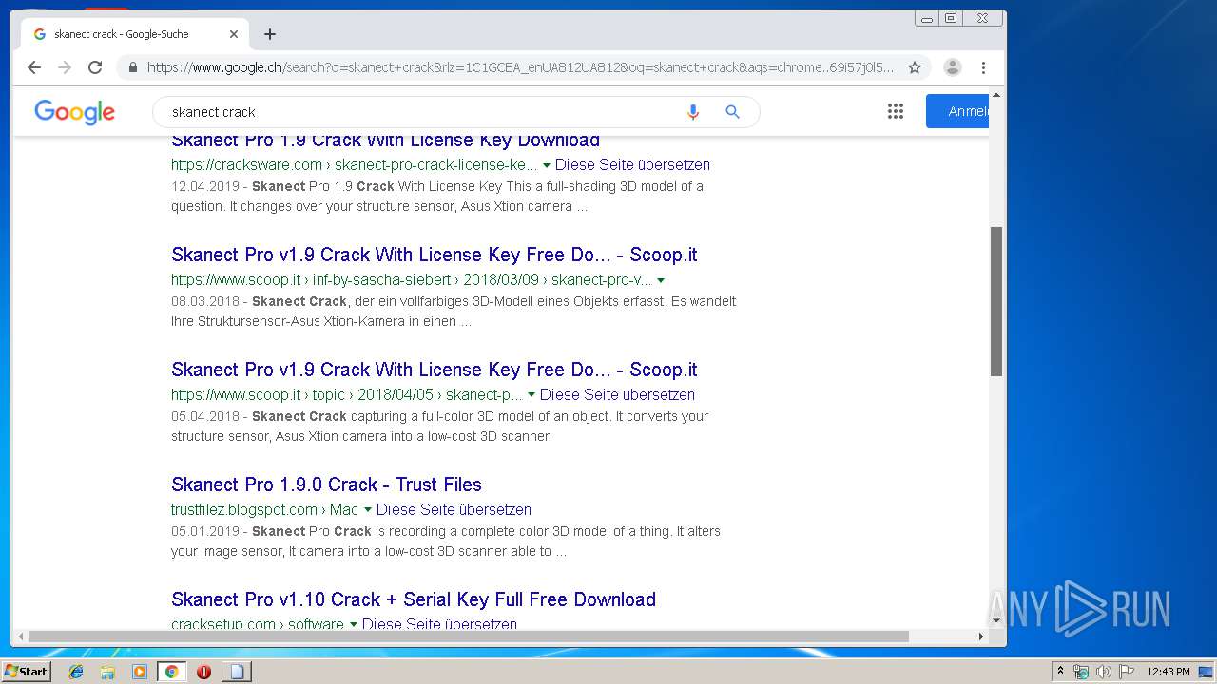Image resolution: width=1217 pixels, height=684 pixels.
Task: Open Chrome three-dot menu
Action: 984,67
